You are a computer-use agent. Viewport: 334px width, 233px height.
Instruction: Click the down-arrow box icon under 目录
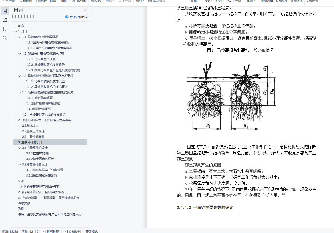click(14, 17)
